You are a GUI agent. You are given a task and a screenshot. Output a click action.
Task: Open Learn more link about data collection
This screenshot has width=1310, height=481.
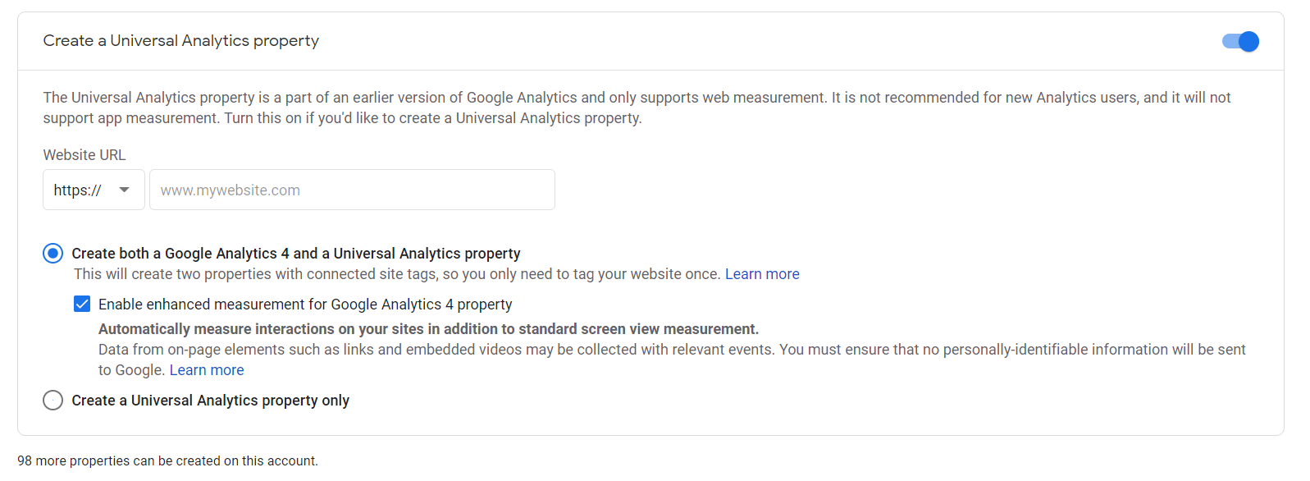point(207,370)
